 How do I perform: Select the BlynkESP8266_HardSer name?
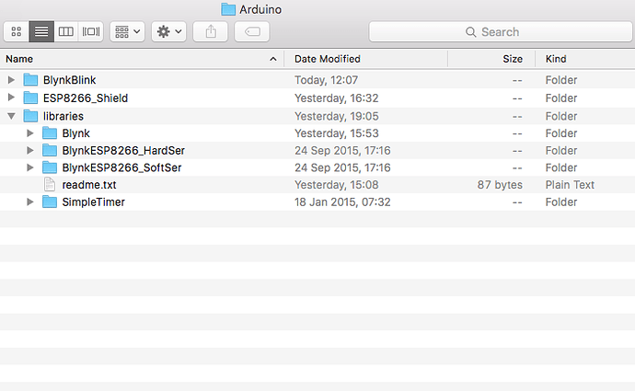tap(123, 151)
